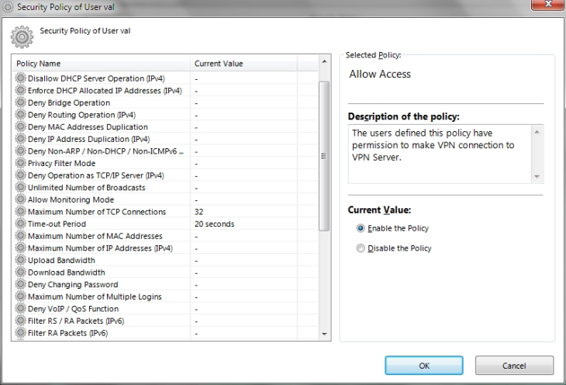Click gear icon for Allow Monitoring Mode
The height and width of the screenshot is (385, 566).
point(21,199)
